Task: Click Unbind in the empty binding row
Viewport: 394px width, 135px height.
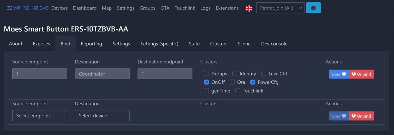Action: [x=361, y=116]
